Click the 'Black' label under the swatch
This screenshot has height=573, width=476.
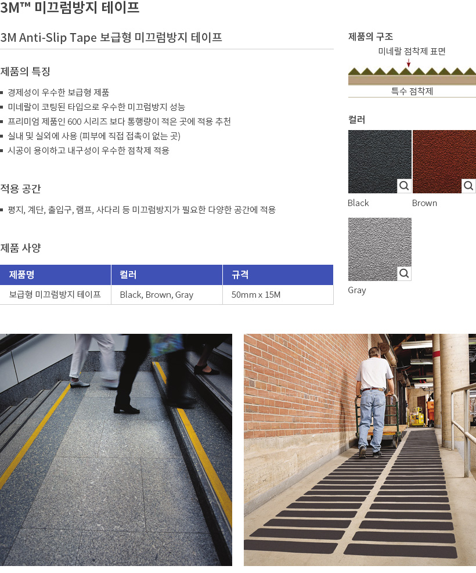[x=358, y=203]
